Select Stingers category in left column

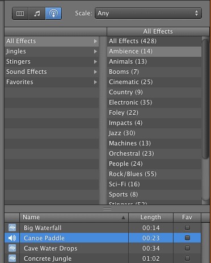point(52,61)
